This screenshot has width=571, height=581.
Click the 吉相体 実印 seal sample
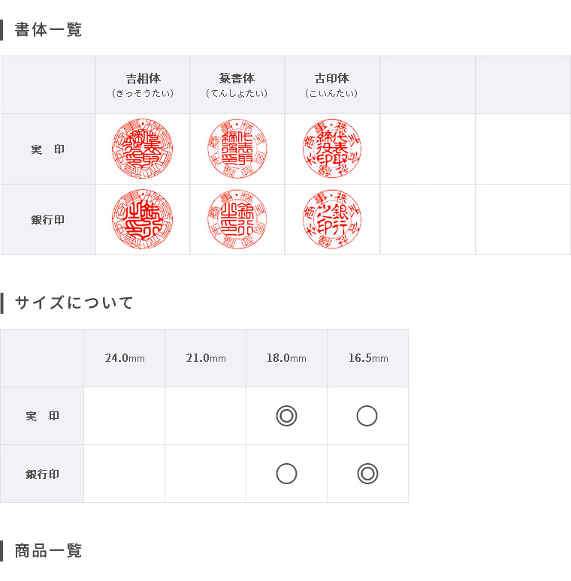143,149
